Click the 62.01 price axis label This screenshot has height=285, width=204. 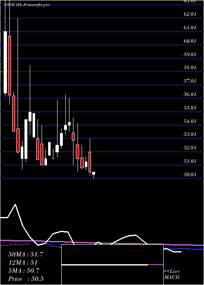click(x=190, y=14)
